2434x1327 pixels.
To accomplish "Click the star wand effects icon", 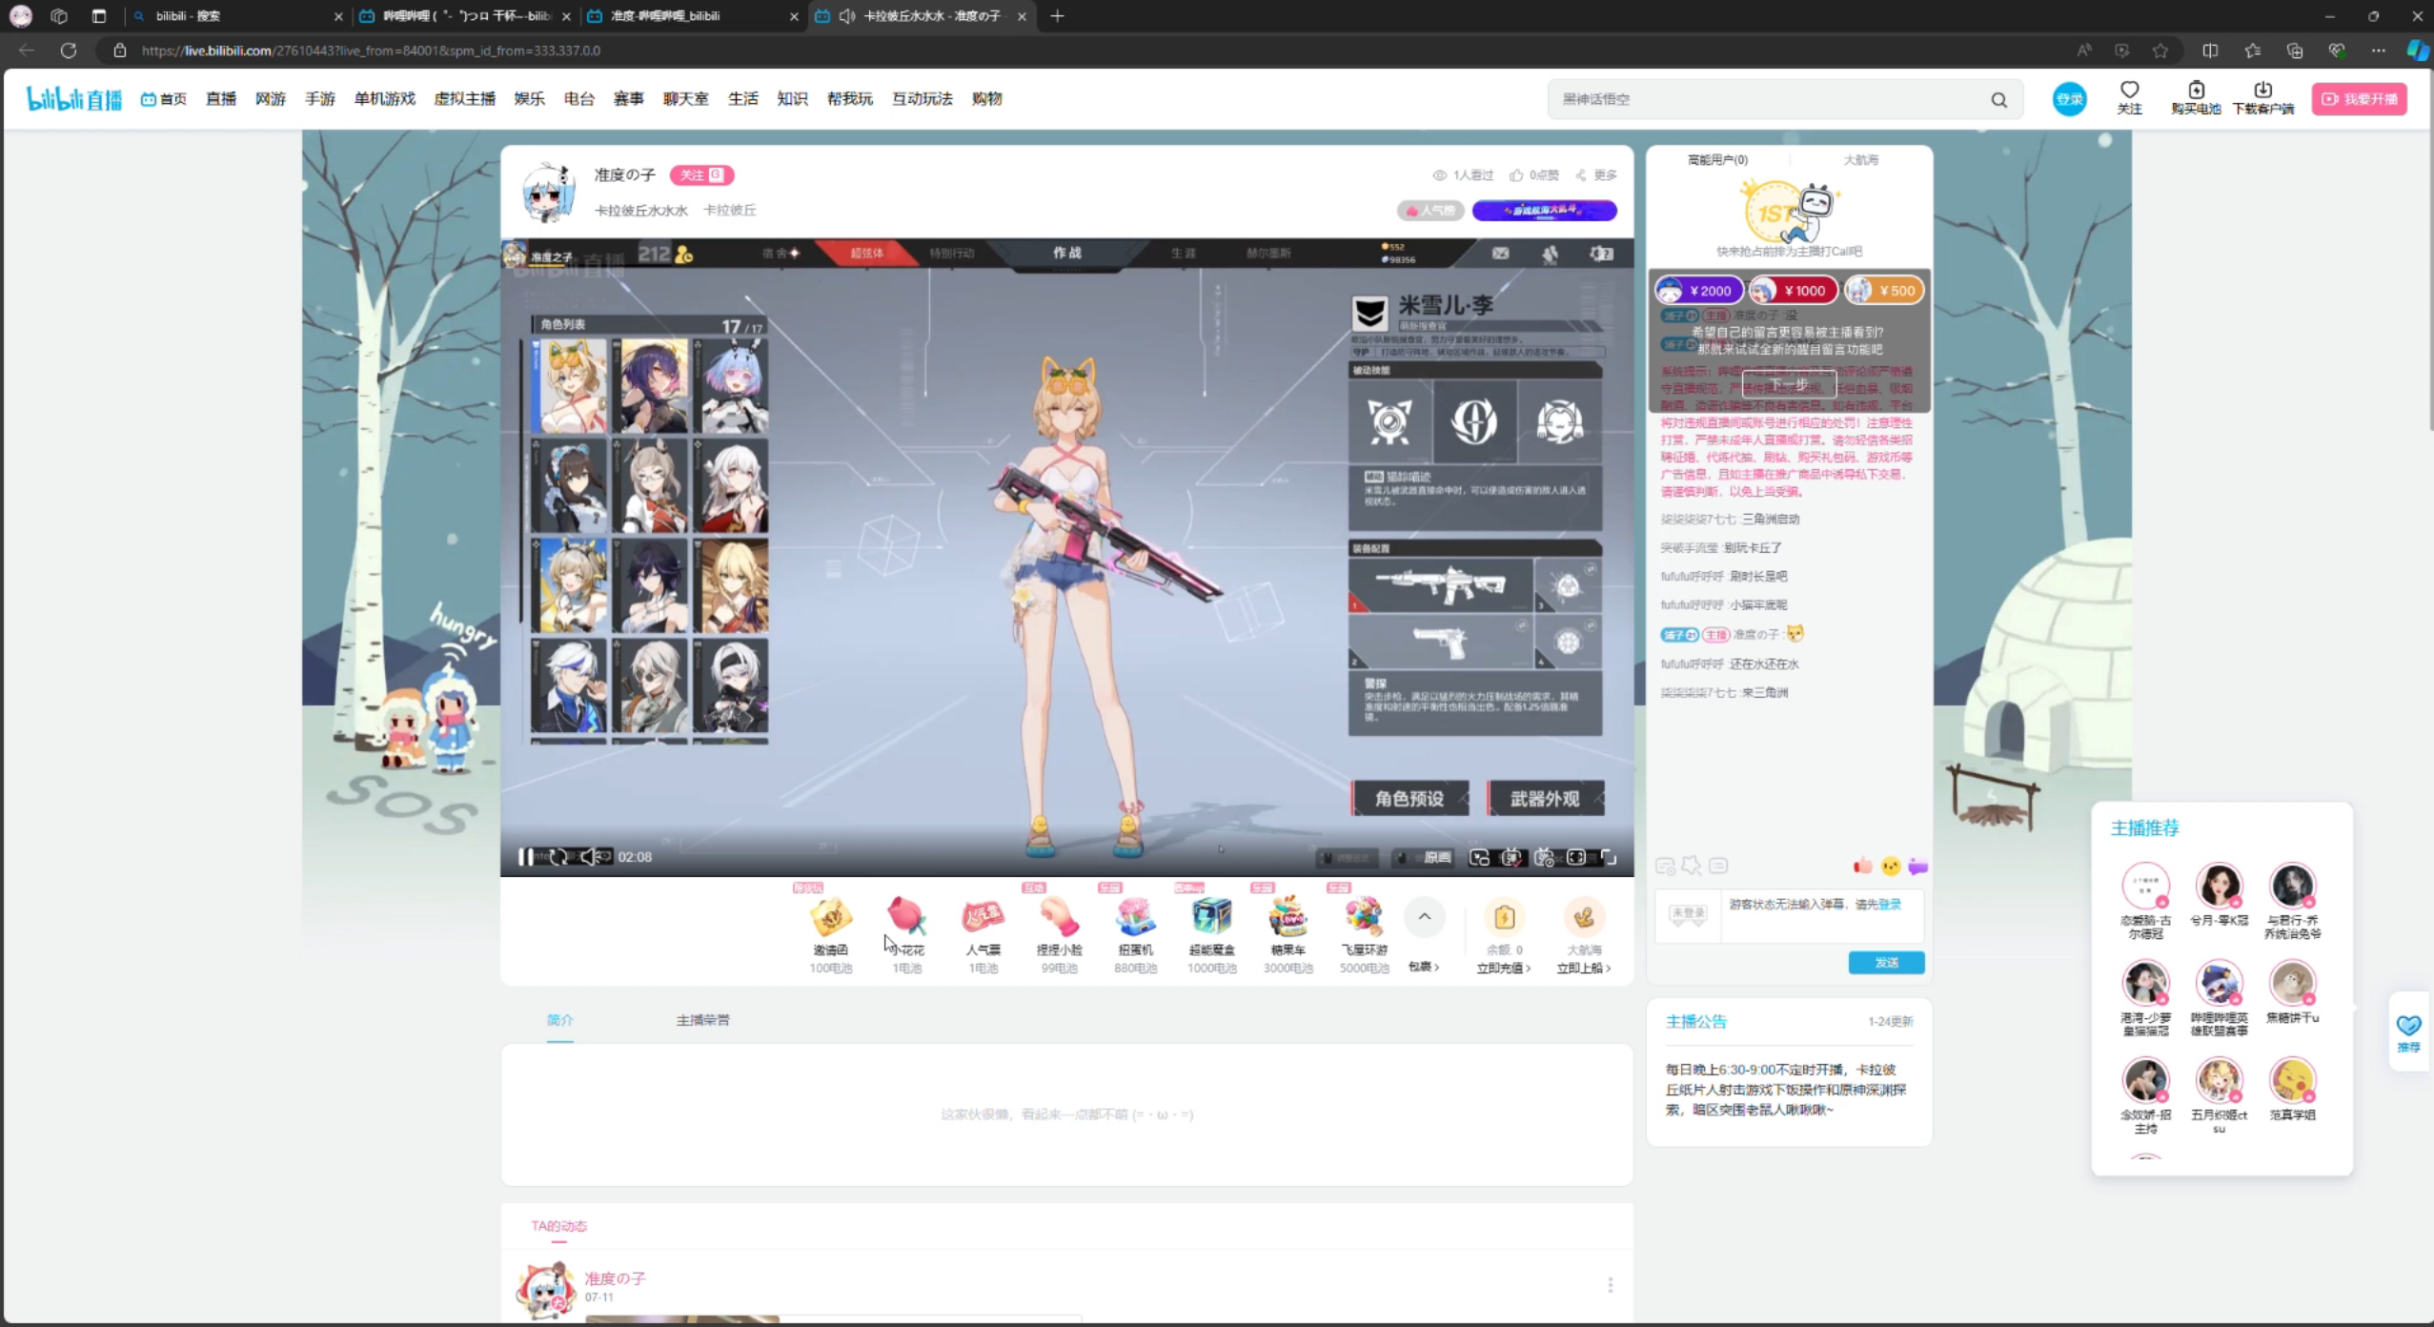I will click(1692, 866).
